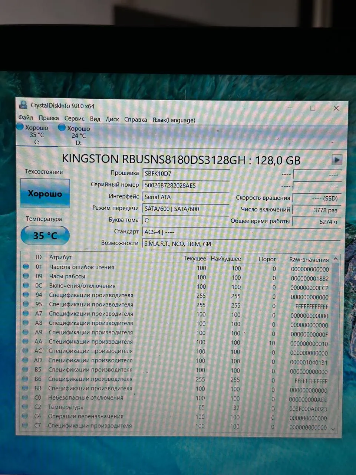Click status dot of attribute 95
Viewport: 356px width, 475px height.
(x=26, y=304)
